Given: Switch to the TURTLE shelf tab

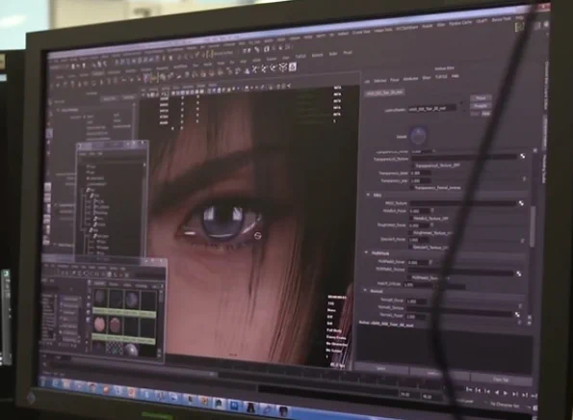Looking at the screenshot, I should [300, 57].
